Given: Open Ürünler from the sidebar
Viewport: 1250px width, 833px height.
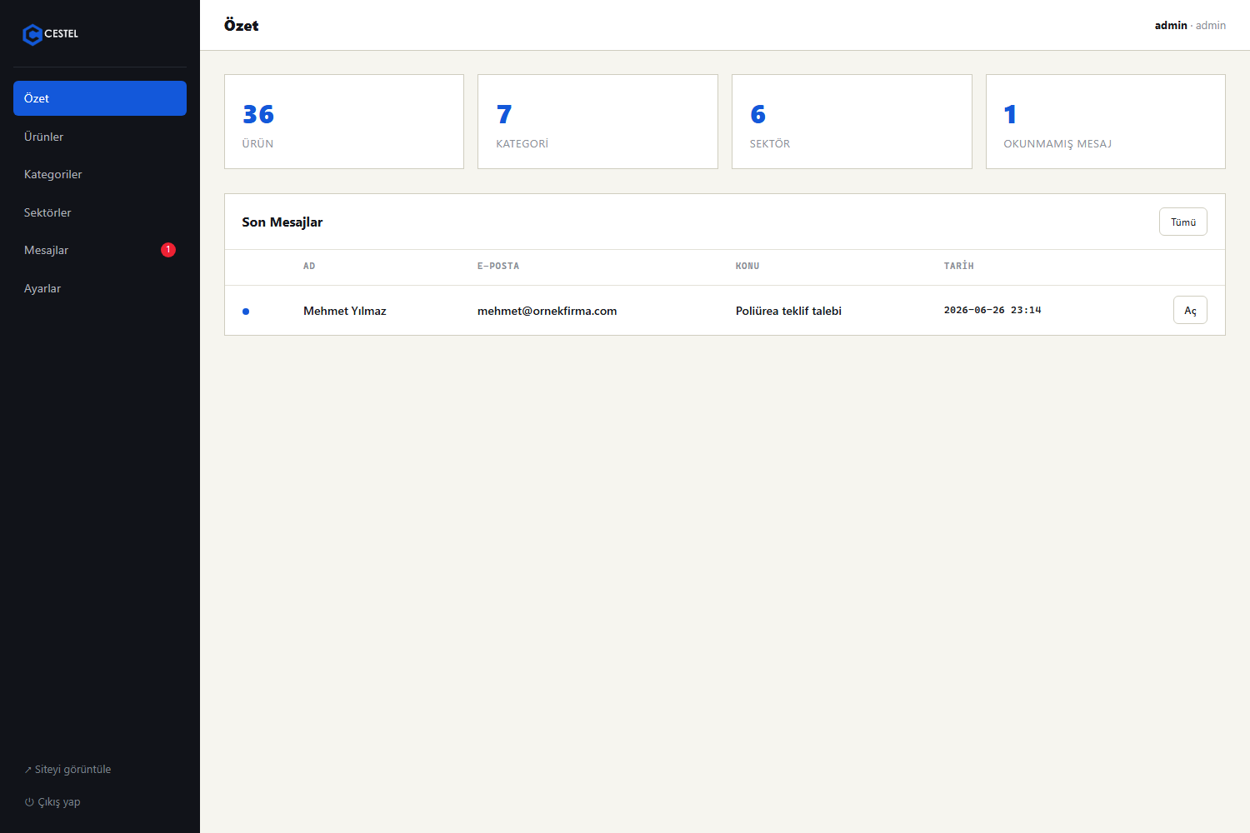Looking at the screenshot, I should pyautogui.click(x=100, y=137).
